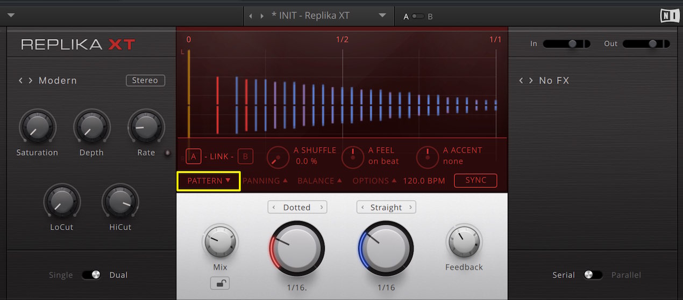
Task: Switch the Serial/Parallel routing toggle
Action: pos(593,275)
